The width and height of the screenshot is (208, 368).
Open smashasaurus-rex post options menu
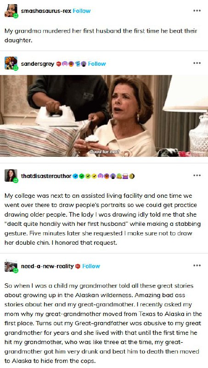tap(197, 11)
